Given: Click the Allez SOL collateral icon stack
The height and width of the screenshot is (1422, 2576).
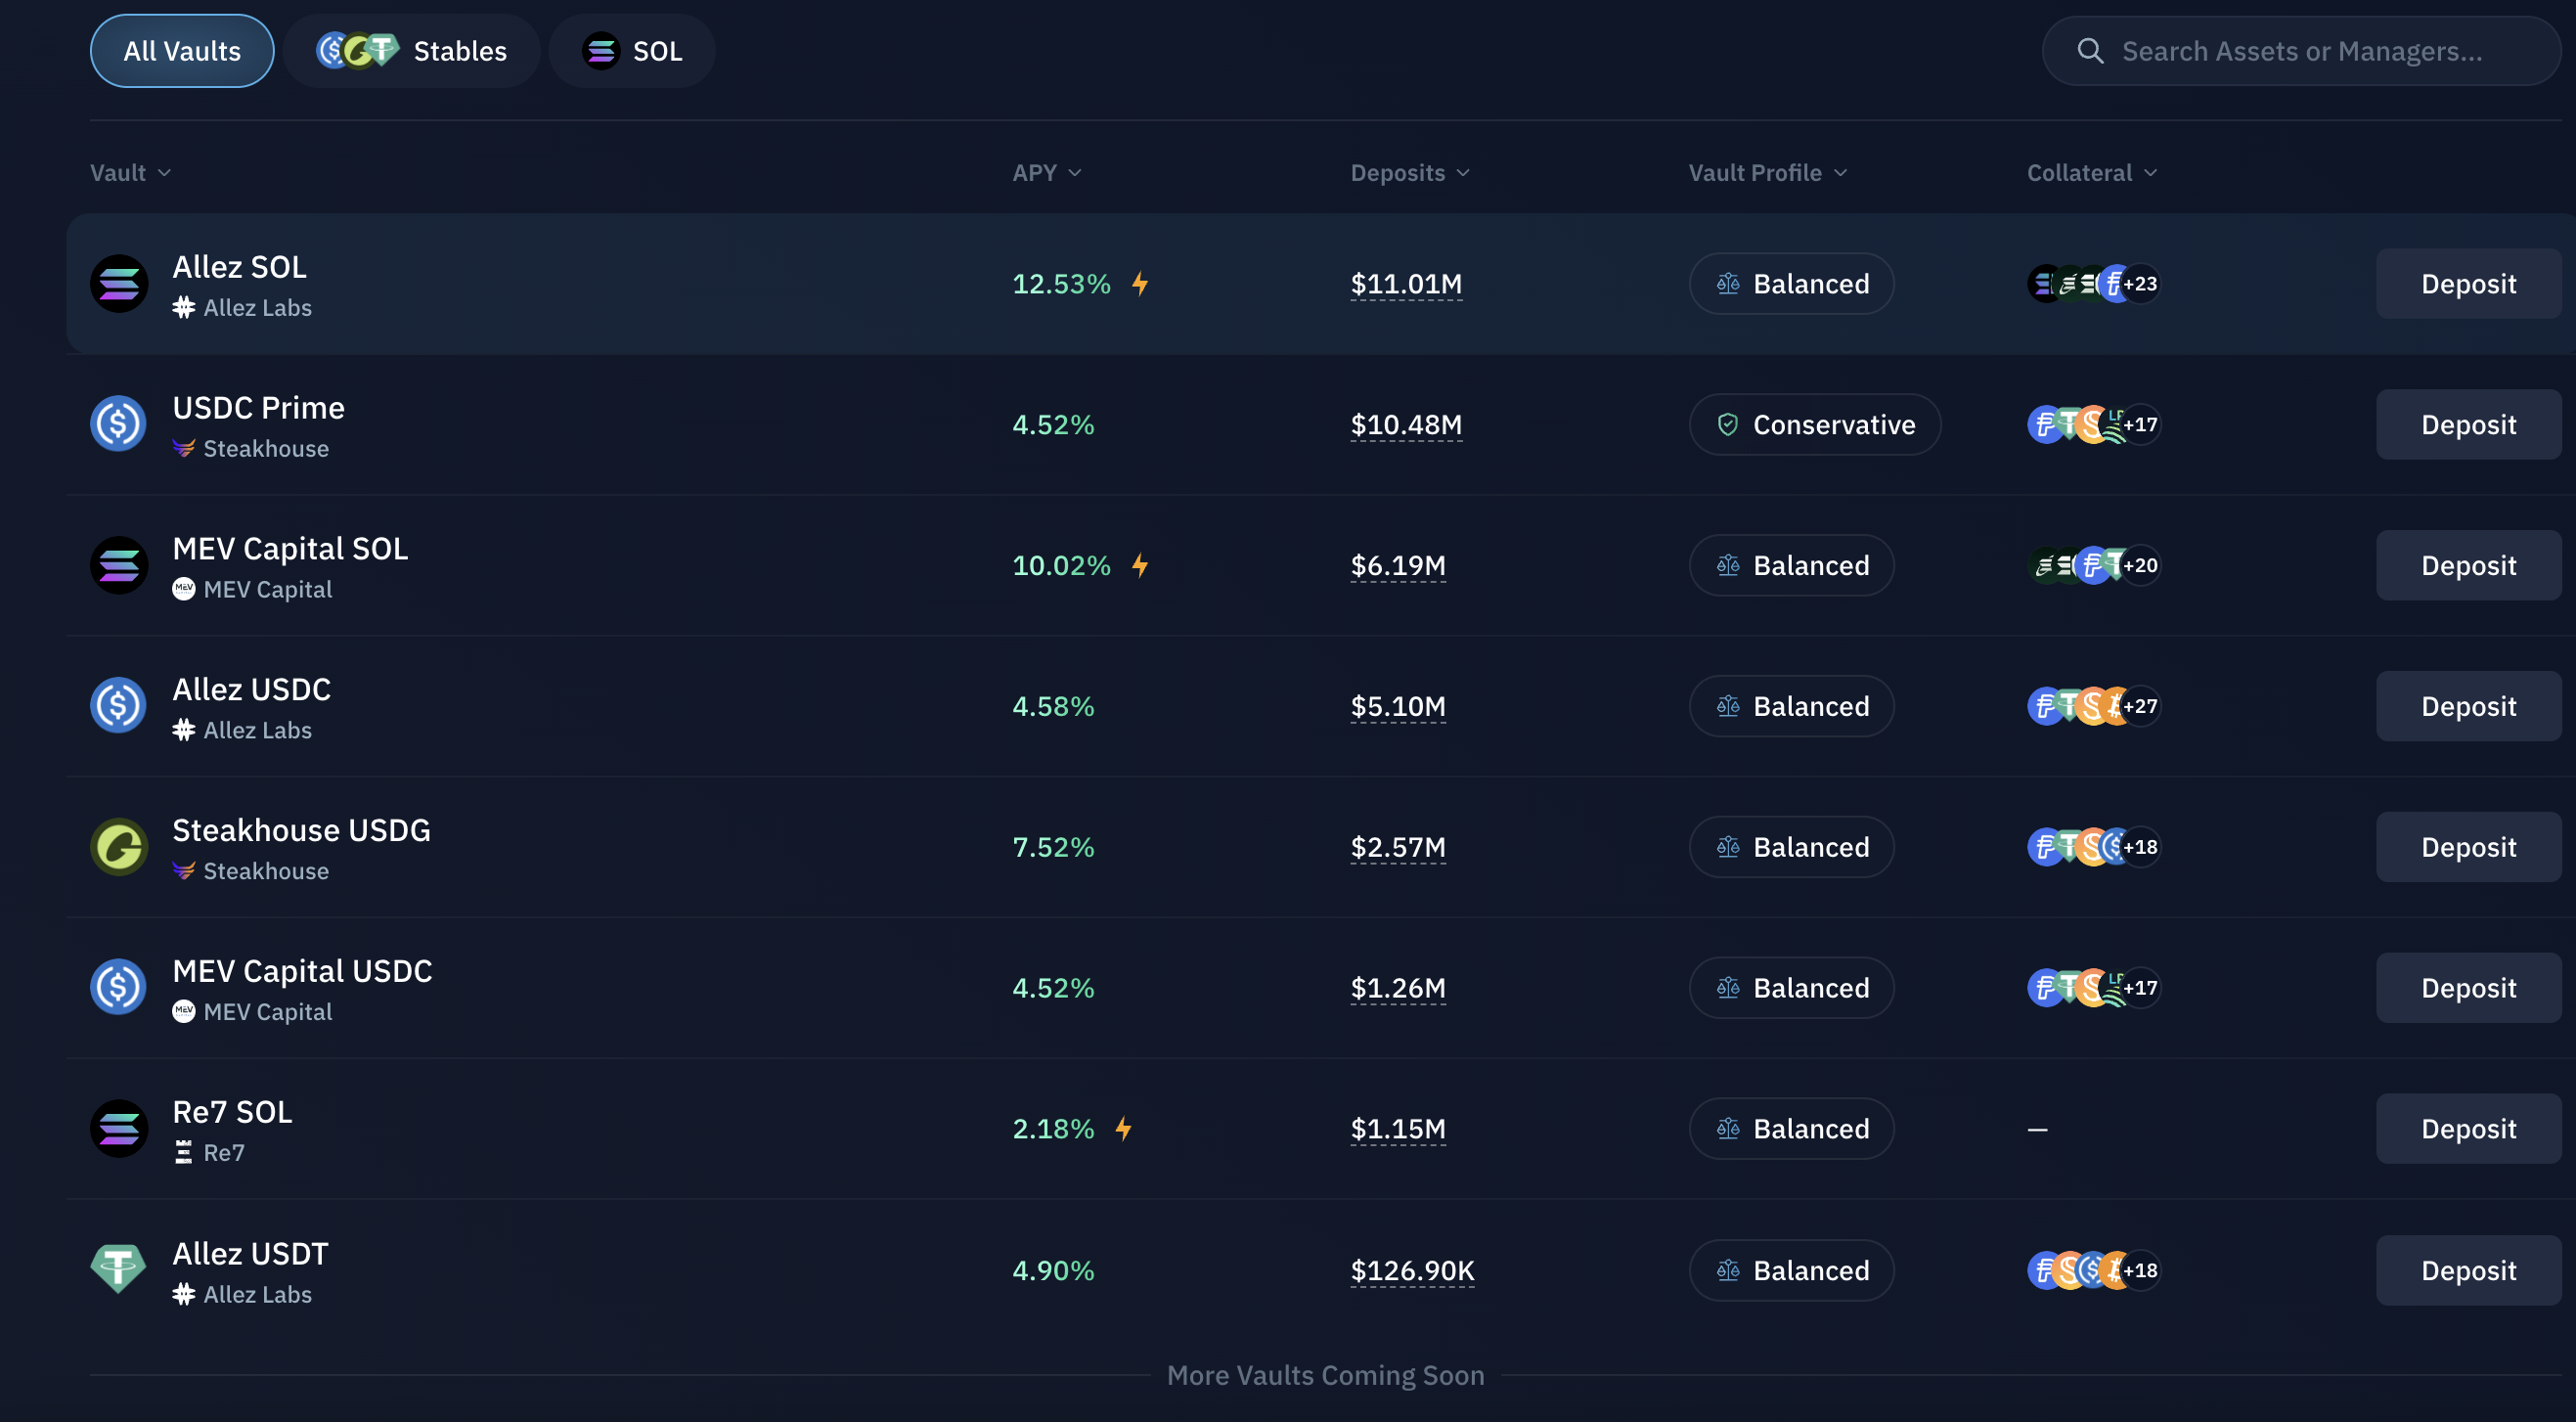Looking at the screenshot, I should [2093, 284].
